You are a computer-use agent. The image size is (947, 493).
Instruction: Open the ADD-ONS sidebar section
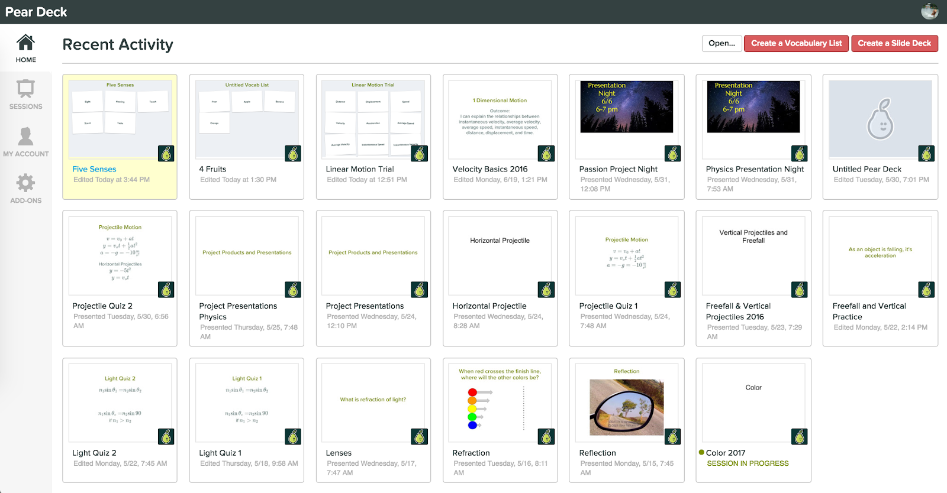pos(25,189)
